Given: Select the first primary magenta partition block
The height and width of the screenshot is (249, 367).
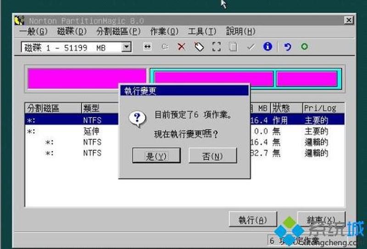Looking at the screenshot, I should click(x=87, y=78).
